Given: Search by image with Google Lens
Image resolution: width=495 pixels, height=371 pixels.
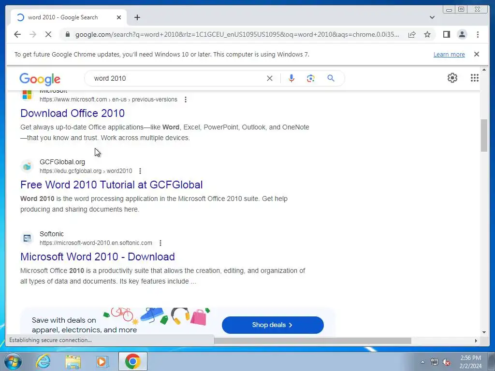Looking at the screenshot, I should (311, 78).
